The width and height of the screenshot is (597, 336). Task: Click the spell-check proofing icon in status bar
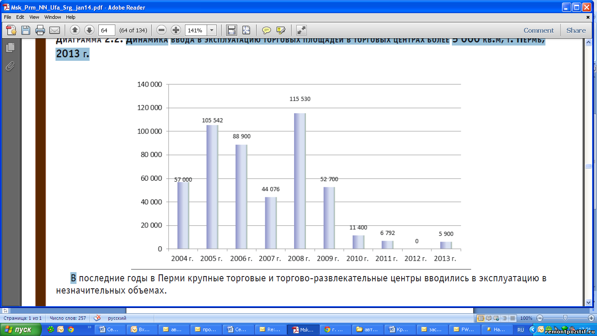point(97,318)
